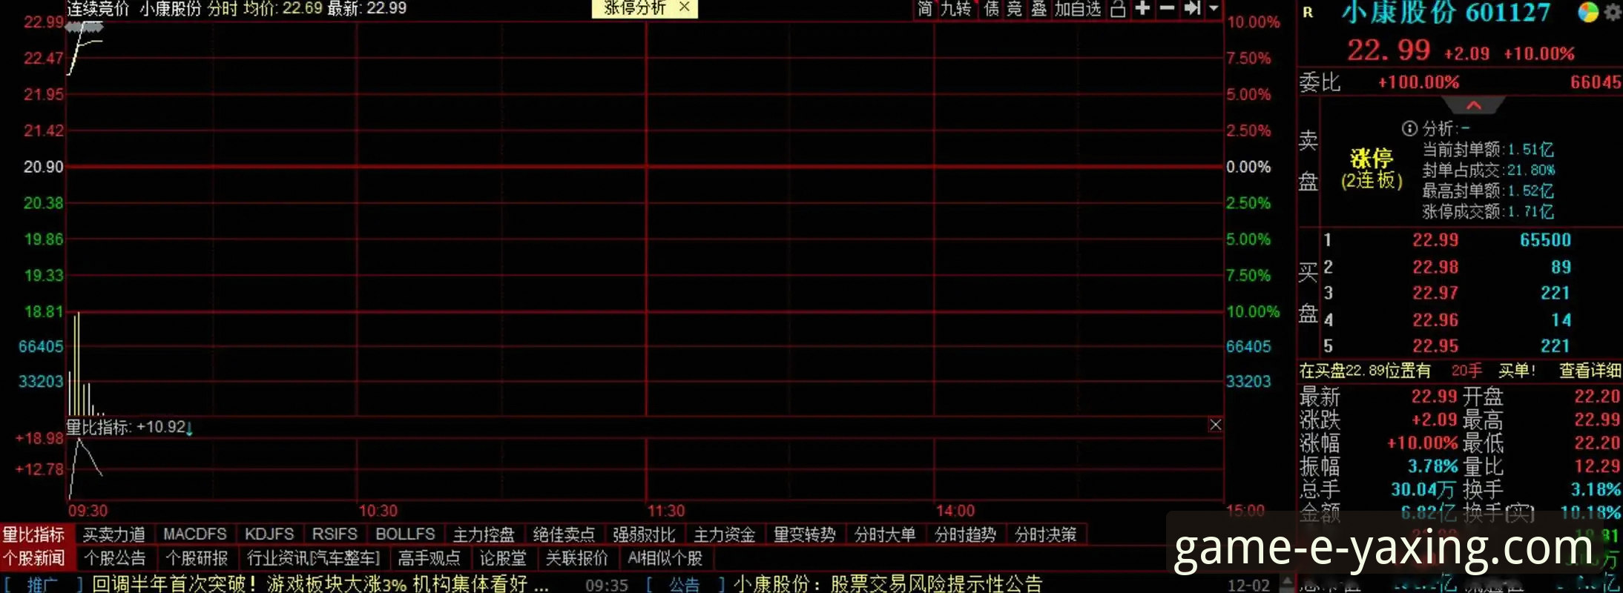Click the 开盘 value 22.20
Image resolution: width=1623 pixels, height=593 pixels.
[1596, 397]
